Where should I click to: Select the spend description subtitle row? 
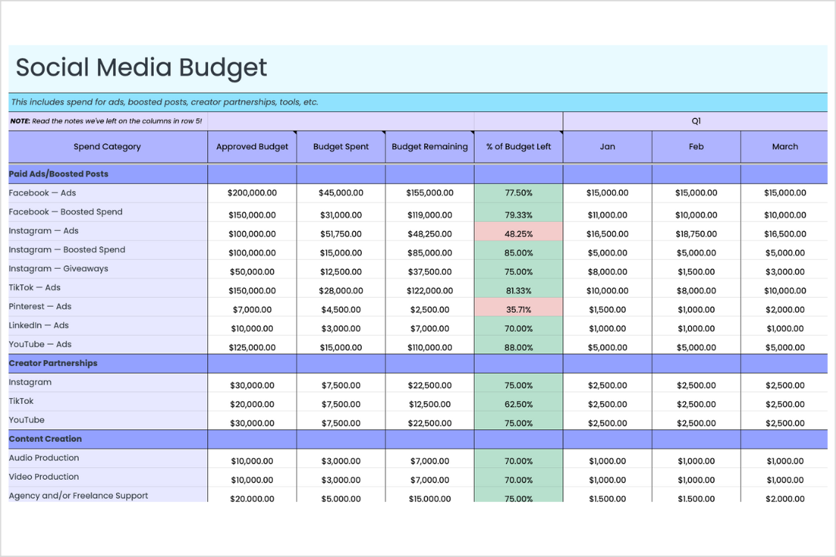pos(418,102)
